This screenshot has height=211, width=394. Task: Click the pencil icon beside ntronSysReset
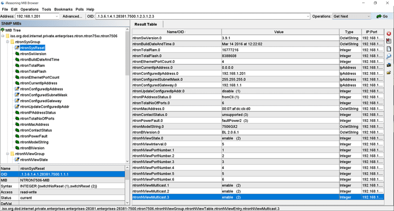point(17,48)
